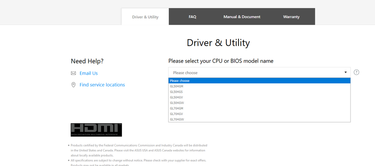The width and height of the screenshot is (375, 166).
Task: Click the envelope icon beside Email Us
Action: pos(74,73)
